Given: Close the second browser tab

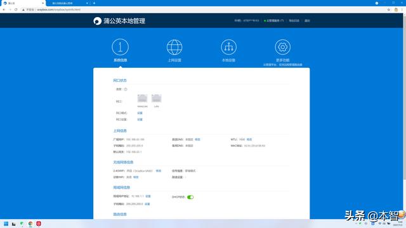Looking at the screenshot, I should coord(87,3).
